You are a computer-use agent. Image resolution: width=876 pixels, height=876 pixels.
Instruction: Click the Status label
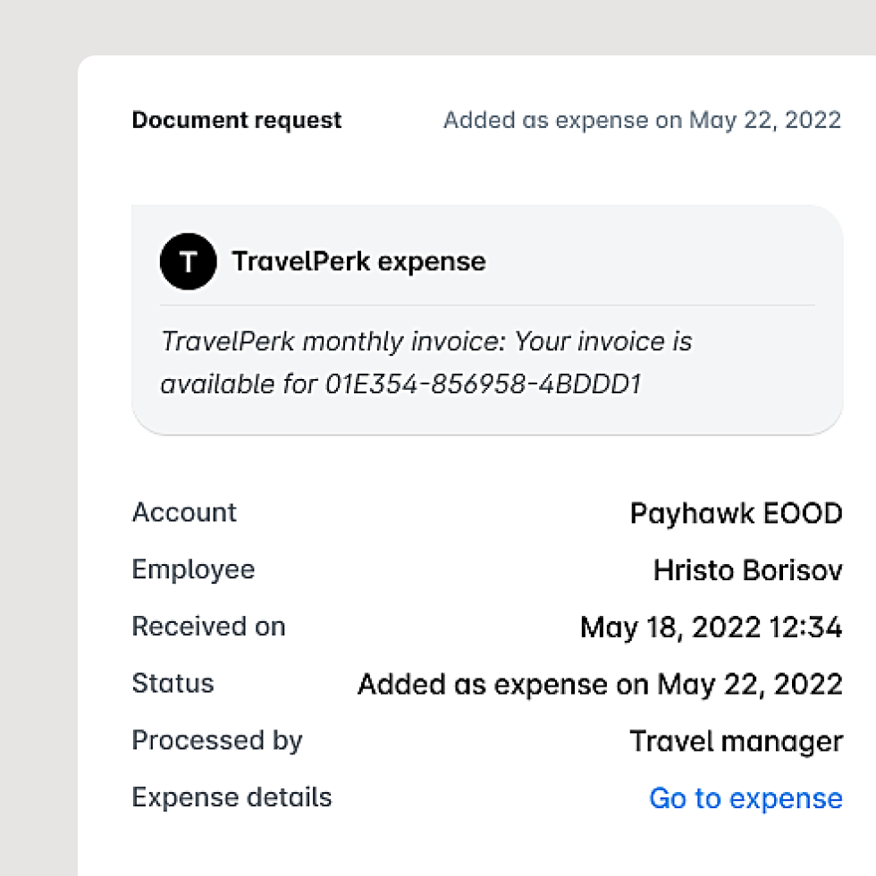point(173,684)
